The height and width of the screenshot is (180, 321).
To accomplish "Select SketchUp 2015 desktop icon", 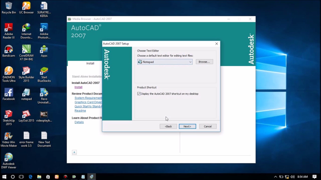I will 9,117.
